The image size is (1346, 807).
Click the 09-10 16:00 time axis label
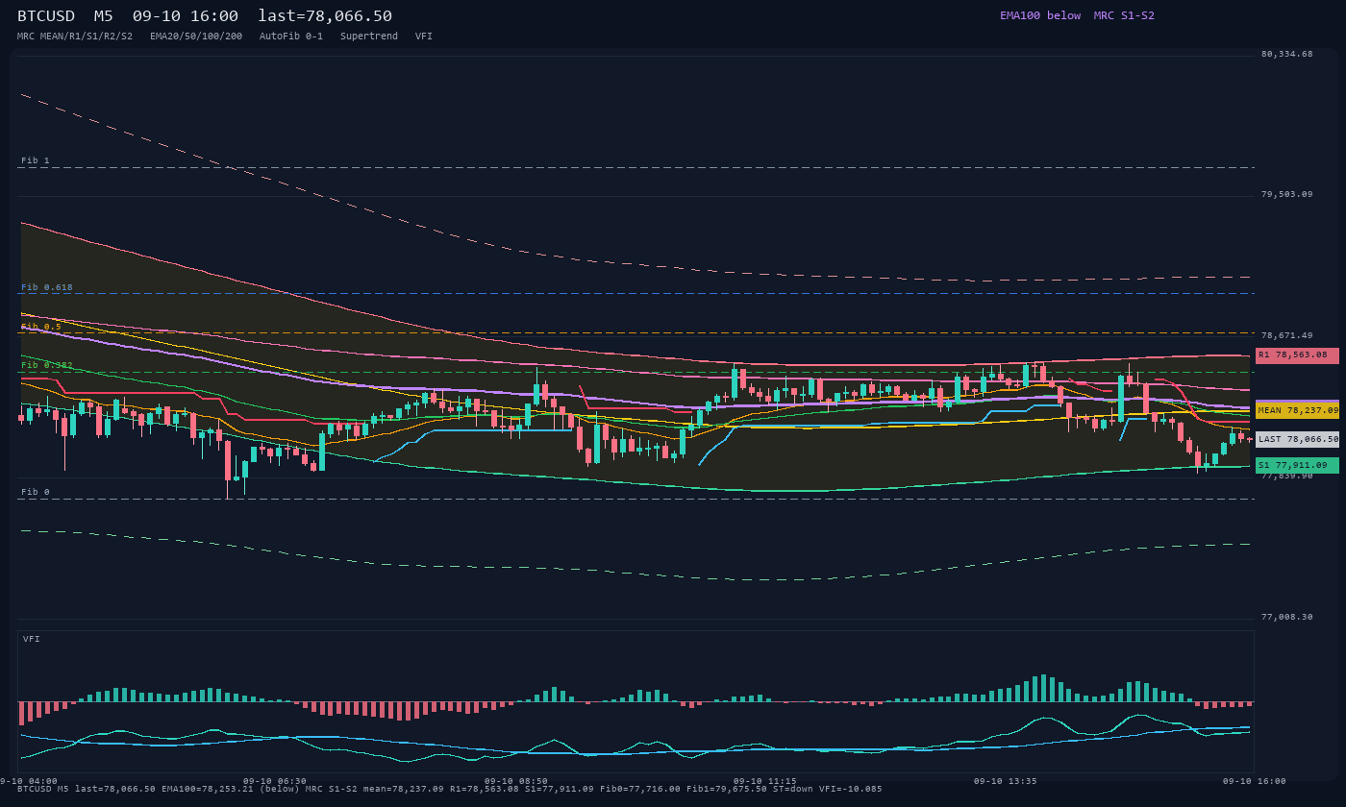(1254, 781)
